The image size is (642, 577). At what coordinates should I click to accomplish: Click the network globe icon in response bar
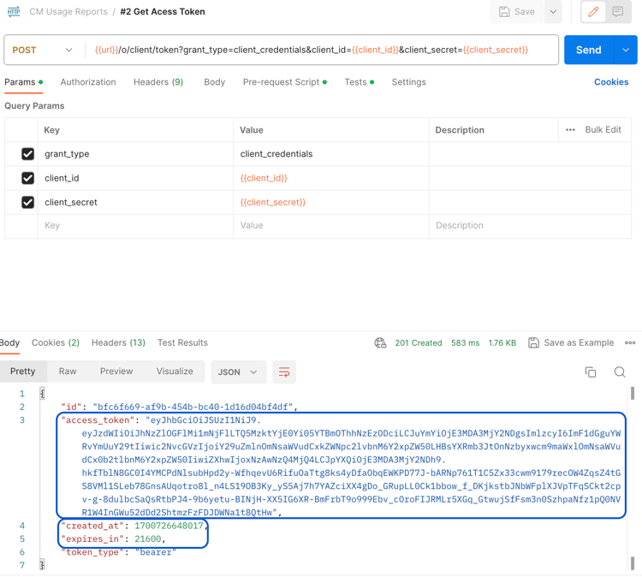pos(380,342)
